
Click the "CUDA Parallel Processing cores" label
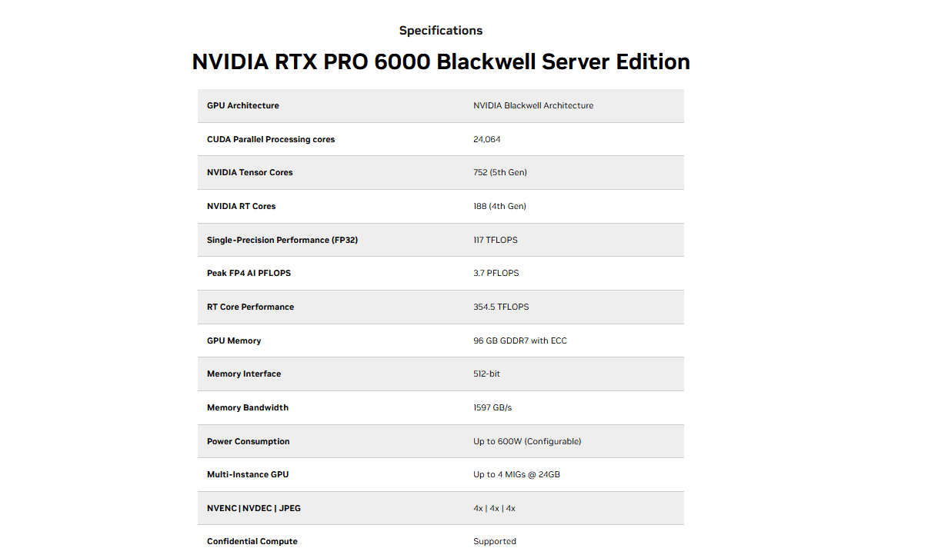click(x=271, y=140)
